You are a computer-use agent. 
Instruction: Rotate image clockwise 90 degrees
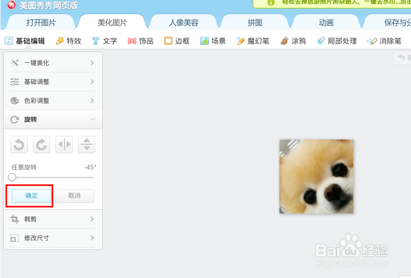coord(41,145)
